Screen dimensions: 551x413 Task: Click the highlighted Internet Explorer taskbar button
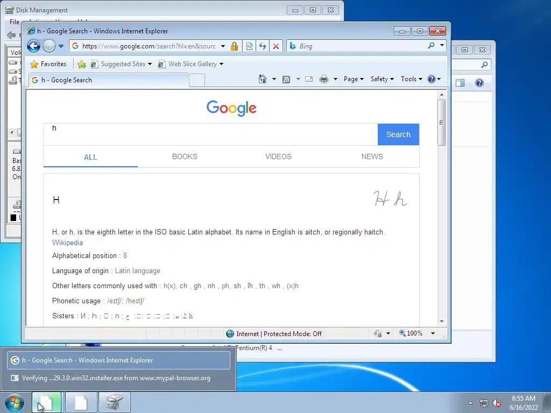(46, 402)
